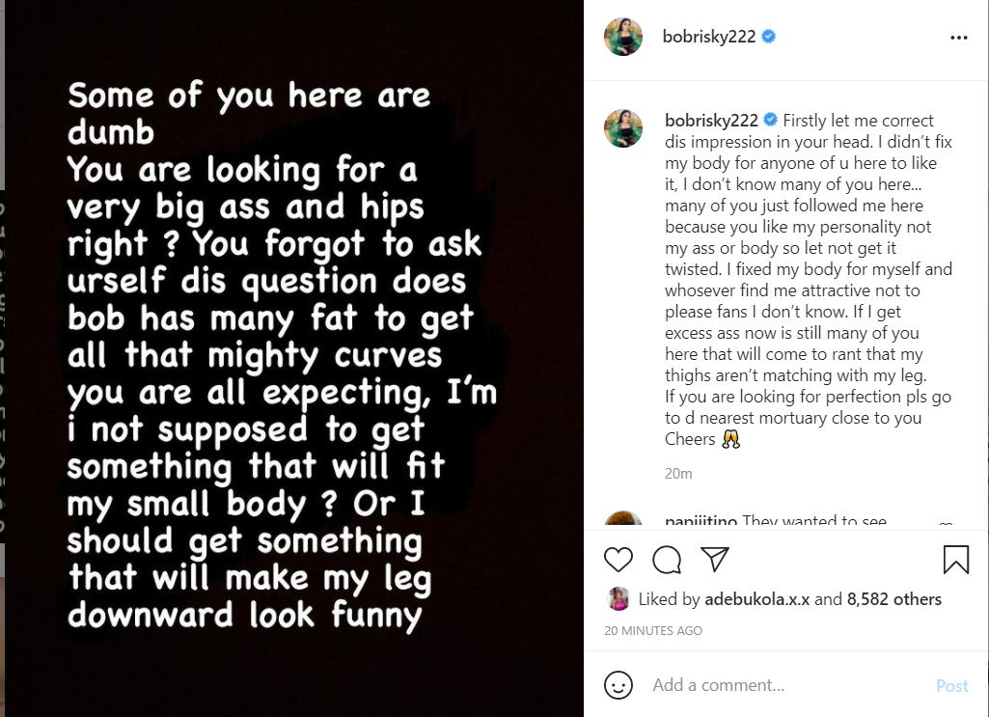The image size is (989, 717).
Task: Click the verified badge in the header
Action: click(x=770, y=38)
